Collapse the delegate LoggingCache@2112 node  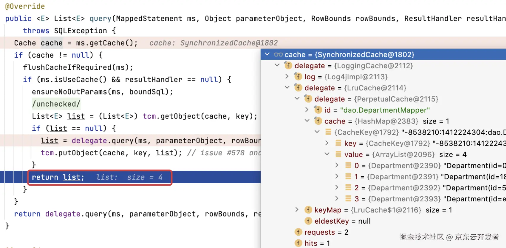(277, 65)
